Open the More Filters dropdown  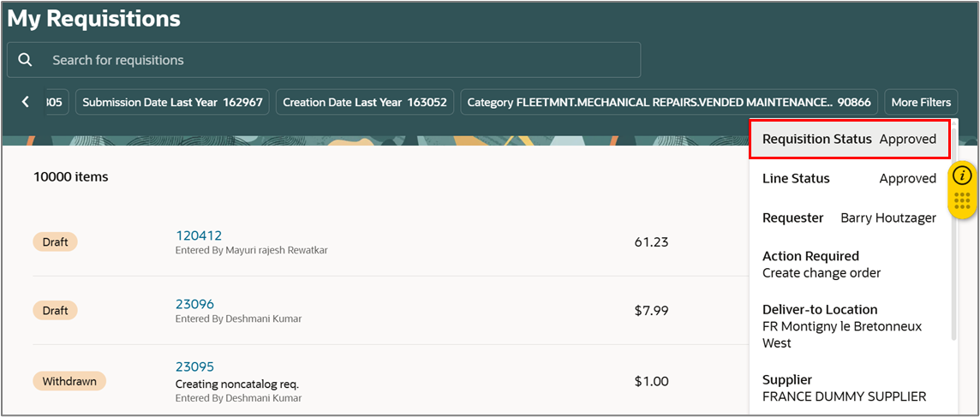click(921, 102)
